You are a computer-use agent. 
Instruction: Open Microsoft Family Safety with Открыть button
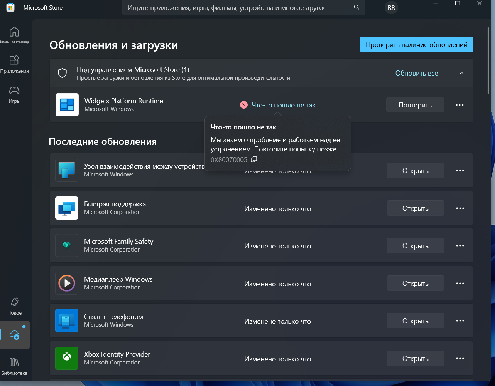click(x=416, y=245)
